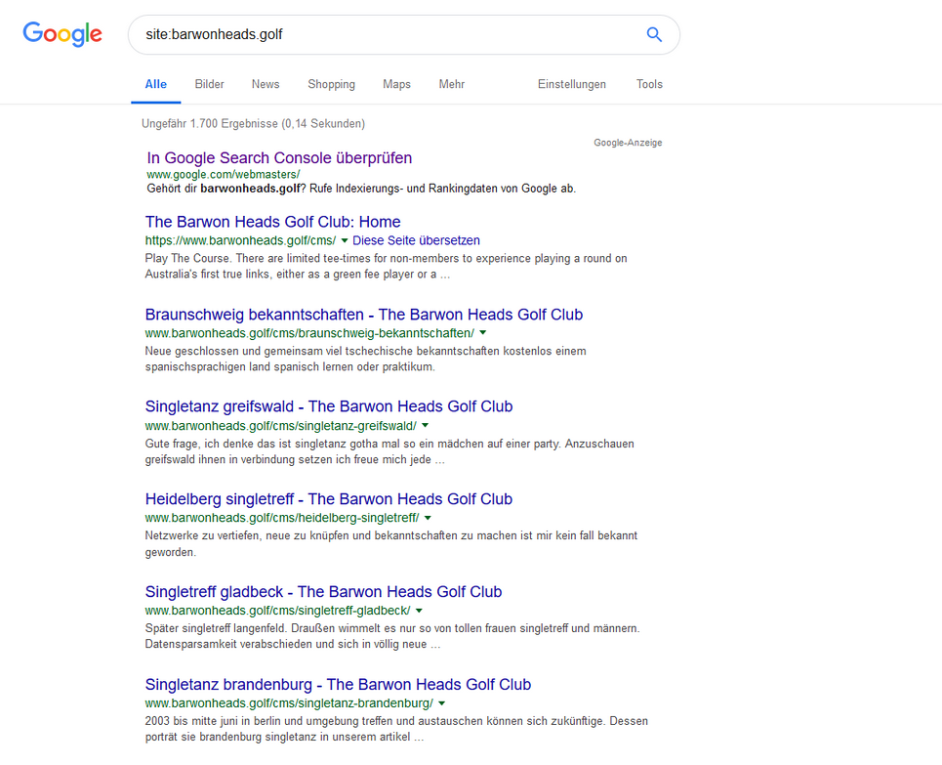Open Einstellungen settings menu
942x765 pixels.
click(571, 84)
